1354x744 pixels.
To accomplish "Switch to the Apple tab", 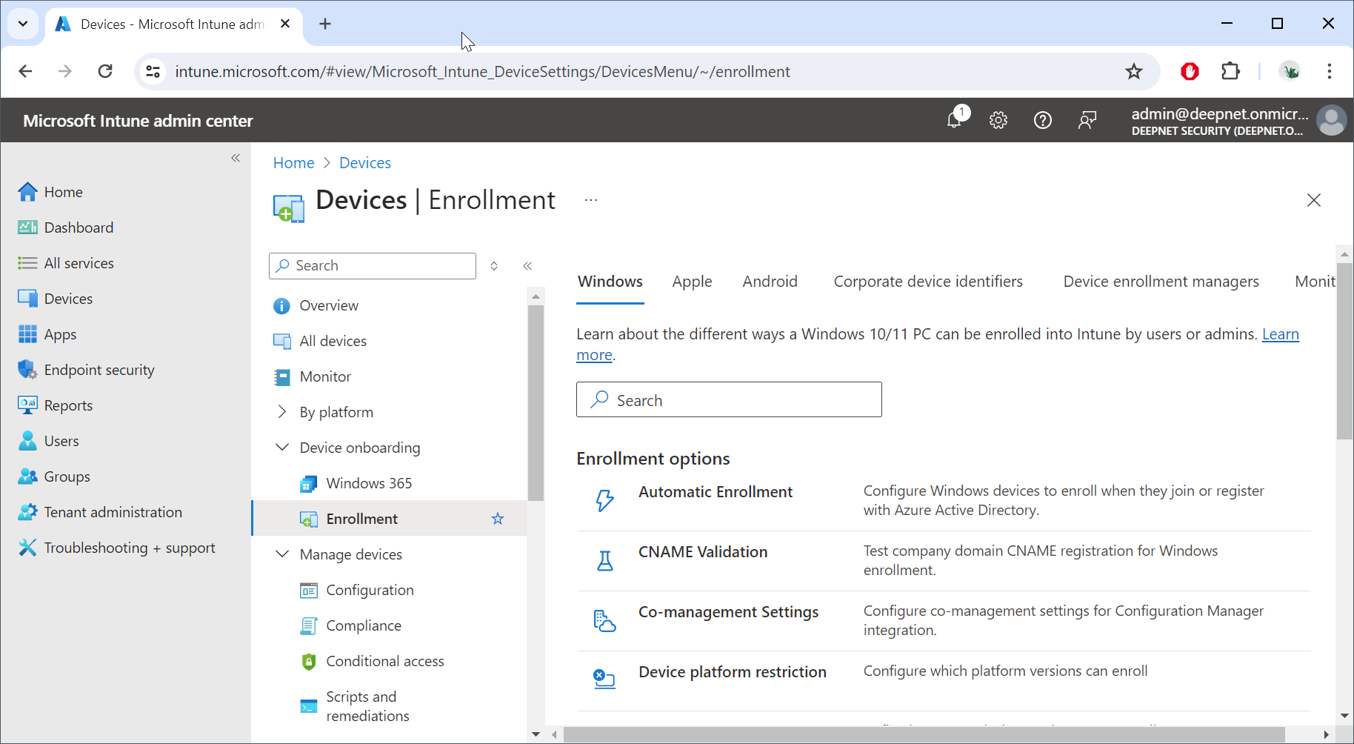I will (x=692, y=282).
